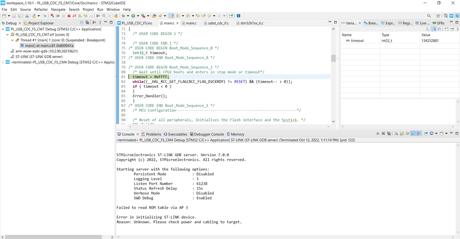
Task: Open dropdown arrow next to Run launch icon
Action: tap(138, 16)
